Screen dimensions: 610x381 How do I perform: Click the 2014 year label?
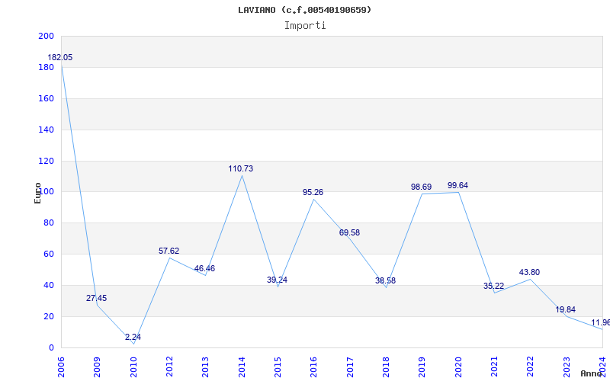pyautogui.click(x=242, y=367)
